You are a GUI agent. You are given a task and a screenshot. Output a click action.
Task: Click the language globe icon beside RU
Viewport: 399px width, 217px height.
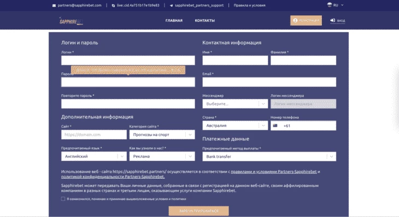pyautogui.click(x=330, y=5)
